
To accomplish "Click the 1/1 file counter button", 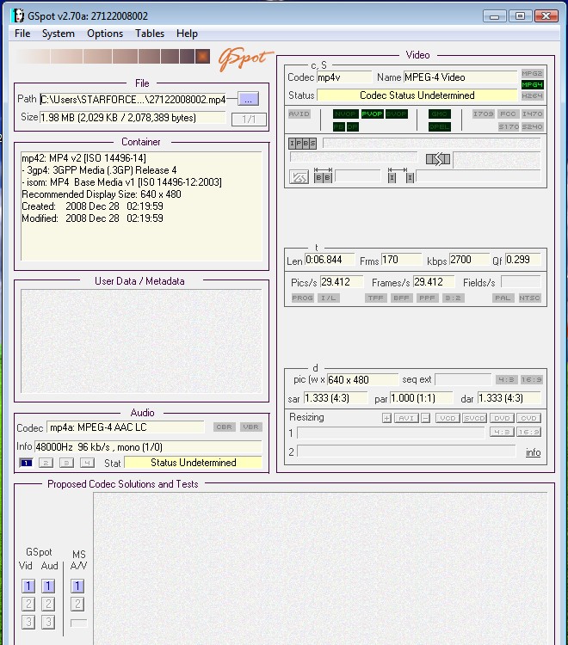I will pyautogui.click(x=249, y=120).
